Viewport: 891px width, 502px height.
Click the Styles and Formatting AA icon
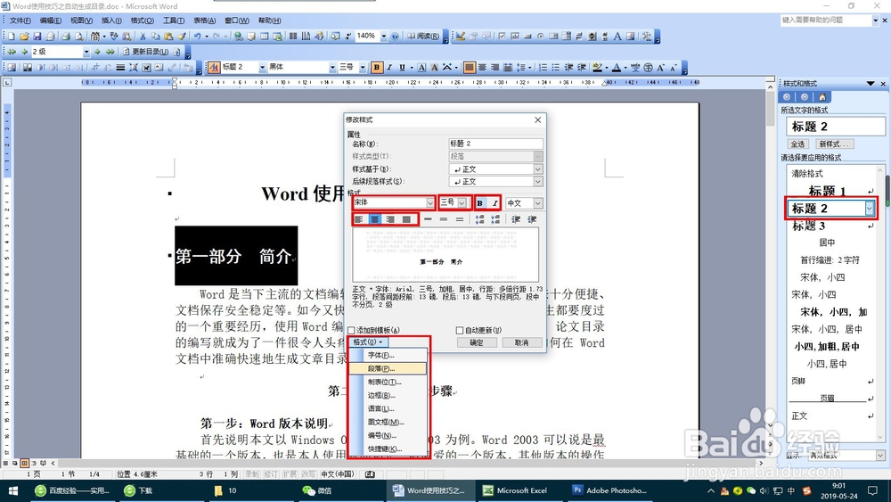(x=214, y=67)
